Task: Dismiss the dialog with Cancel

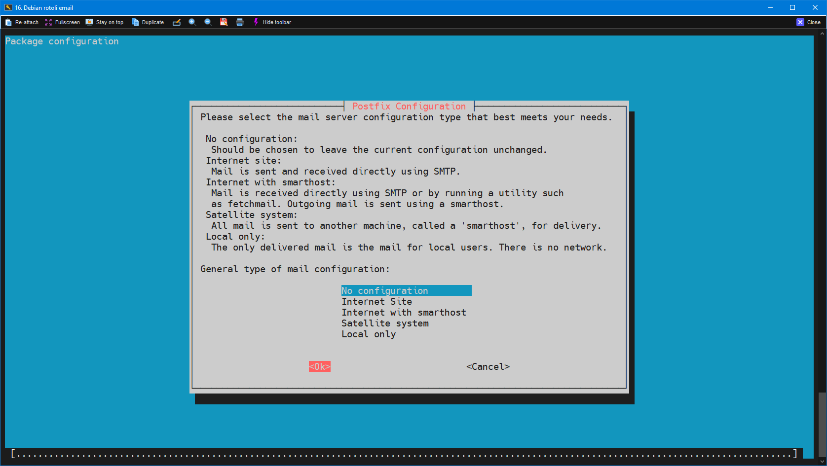Action: click(x=488, y=366)
